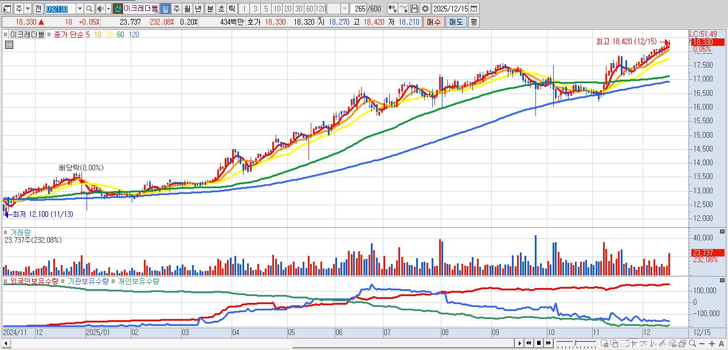Click the 092130 stock code input field

pos(60,9)
